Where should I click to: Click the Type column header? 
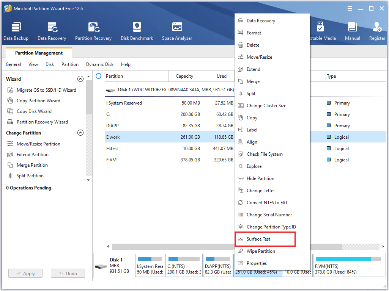356,76
